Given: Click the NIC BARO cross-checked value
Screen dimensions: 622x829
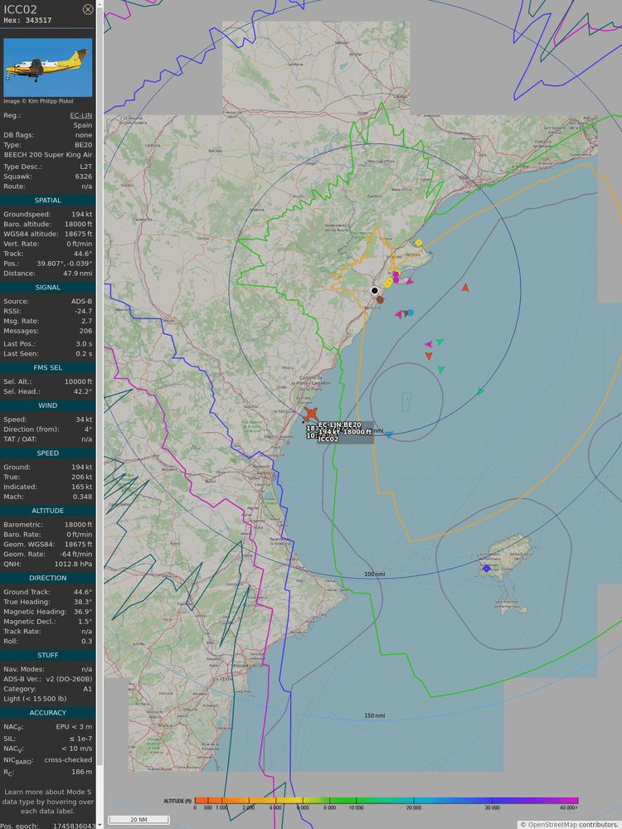Looking at the screenshot, I should (68, 759).
